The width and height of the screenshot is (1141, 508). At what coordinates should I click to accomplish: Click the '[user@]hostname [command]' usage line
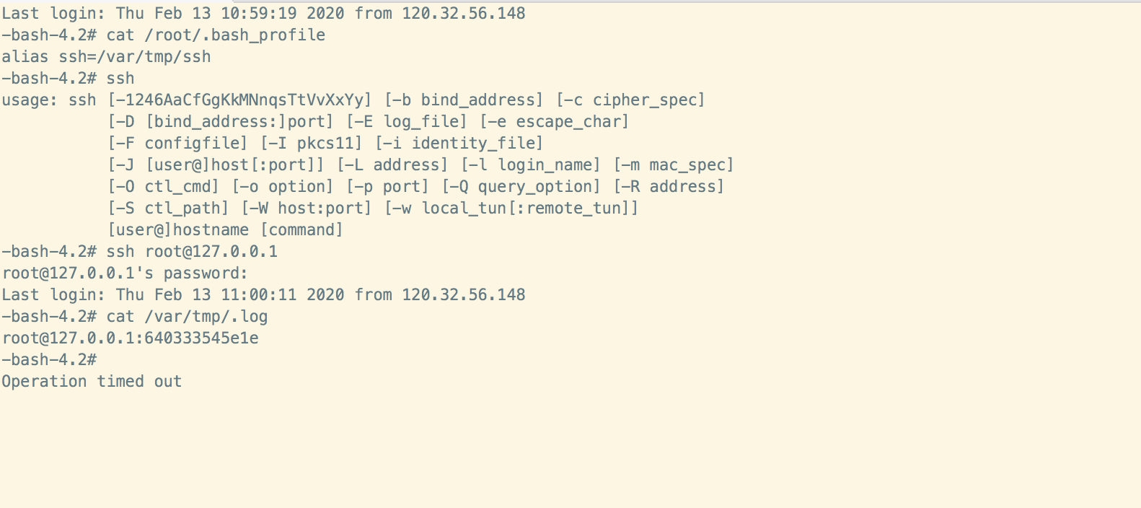point(225,230)
